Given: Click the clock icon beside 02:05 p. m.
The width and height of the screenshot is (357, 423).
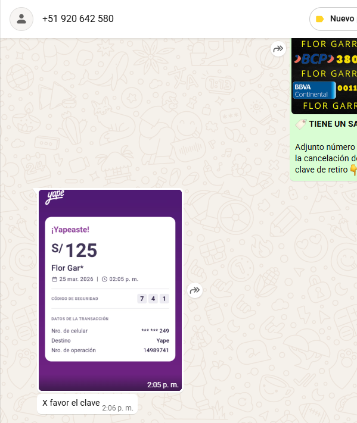Looking at the screenshot, I should coord(104,279).
